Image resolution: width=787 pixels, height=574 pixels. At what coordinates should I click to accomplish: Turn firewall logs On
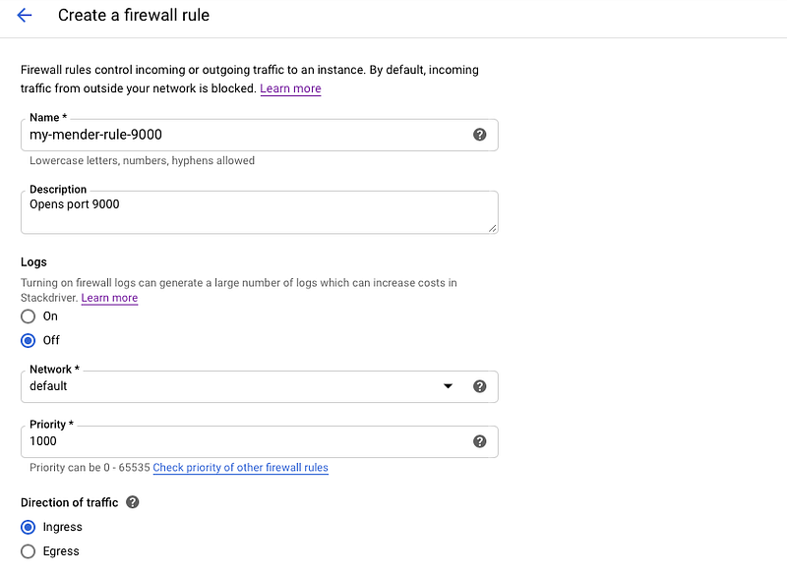point(29,316)
